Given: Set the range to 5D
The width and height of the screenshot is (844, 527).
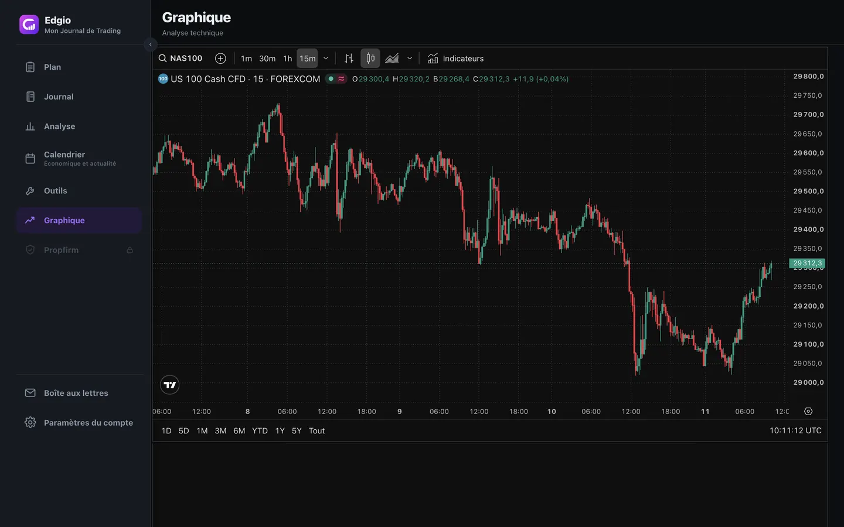Looking at the screenshot, I should (x=183, y=431).
